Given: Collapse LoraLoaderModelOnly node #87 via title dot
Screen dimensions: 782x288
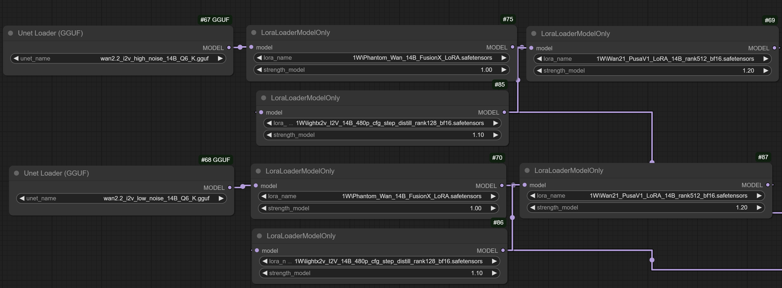Looking at the screenshot, I should [x=527, y=170].
